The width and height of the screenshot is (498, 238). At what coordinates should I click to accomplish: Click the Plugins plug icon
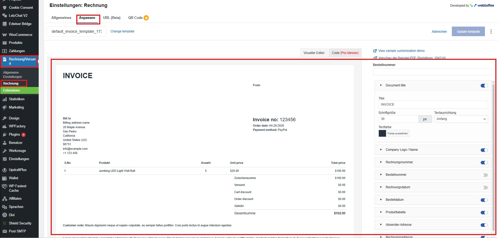coord(5,134)
